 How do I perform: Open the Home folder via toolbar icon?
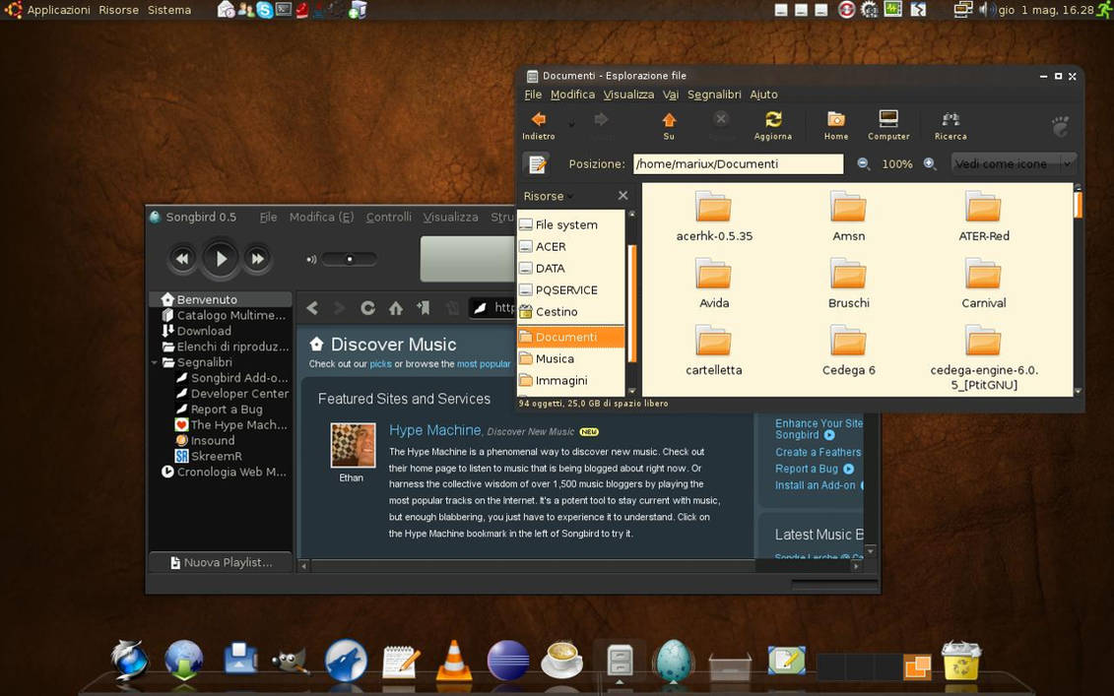(835, 120)
